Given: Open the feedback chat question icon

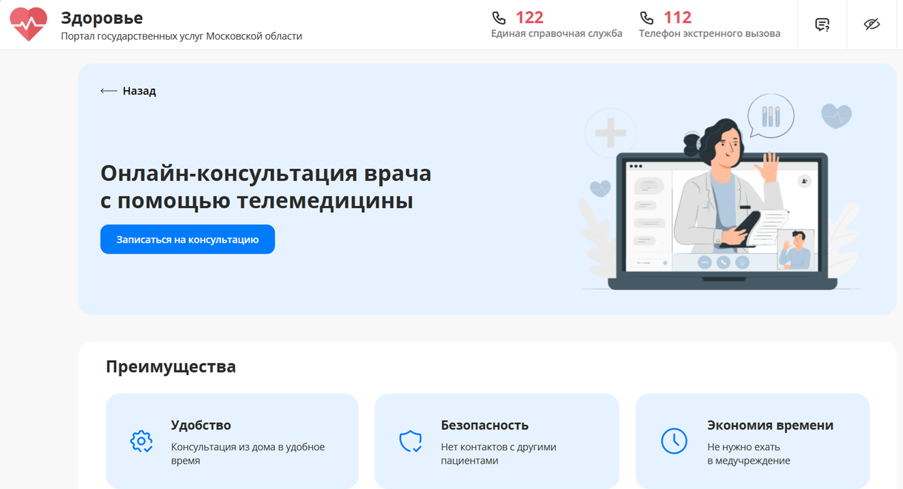Looking at the screenshot, I should coord(821,25).
